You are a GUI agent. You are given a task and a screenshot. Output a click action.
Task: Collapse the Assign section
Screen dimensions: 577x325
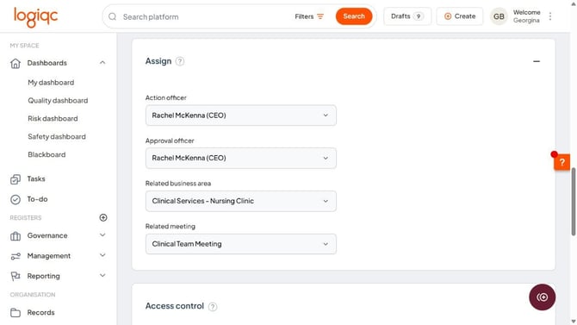point(537,61)
